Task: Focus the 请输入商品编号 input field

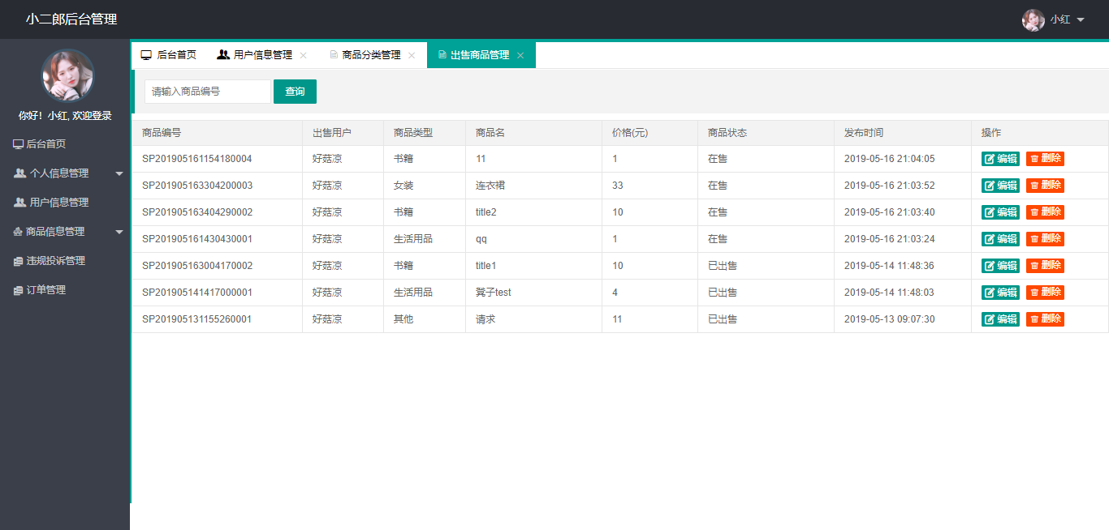Action: click(x=208, y=92)
